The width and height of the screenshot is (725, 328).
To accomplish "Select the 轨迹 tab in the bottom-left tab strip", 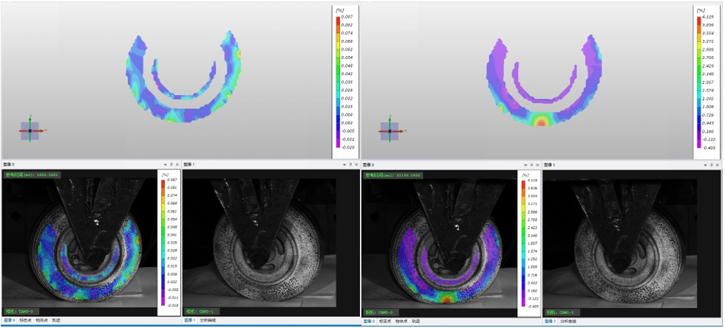I will tap(56, 321).
